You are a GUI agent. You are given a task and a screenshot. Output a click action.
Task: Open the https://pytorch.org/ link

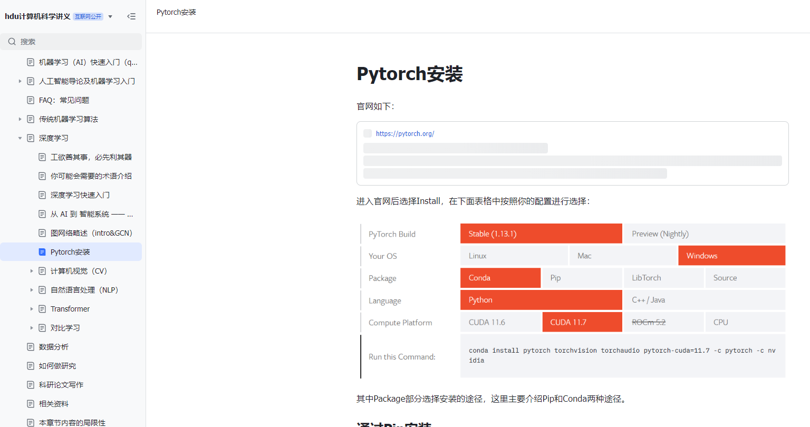point(405,134)
